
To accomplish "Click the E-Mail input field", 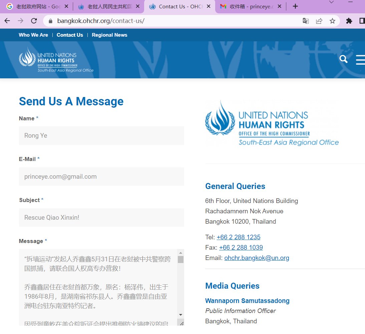I will tap(101, 177).
